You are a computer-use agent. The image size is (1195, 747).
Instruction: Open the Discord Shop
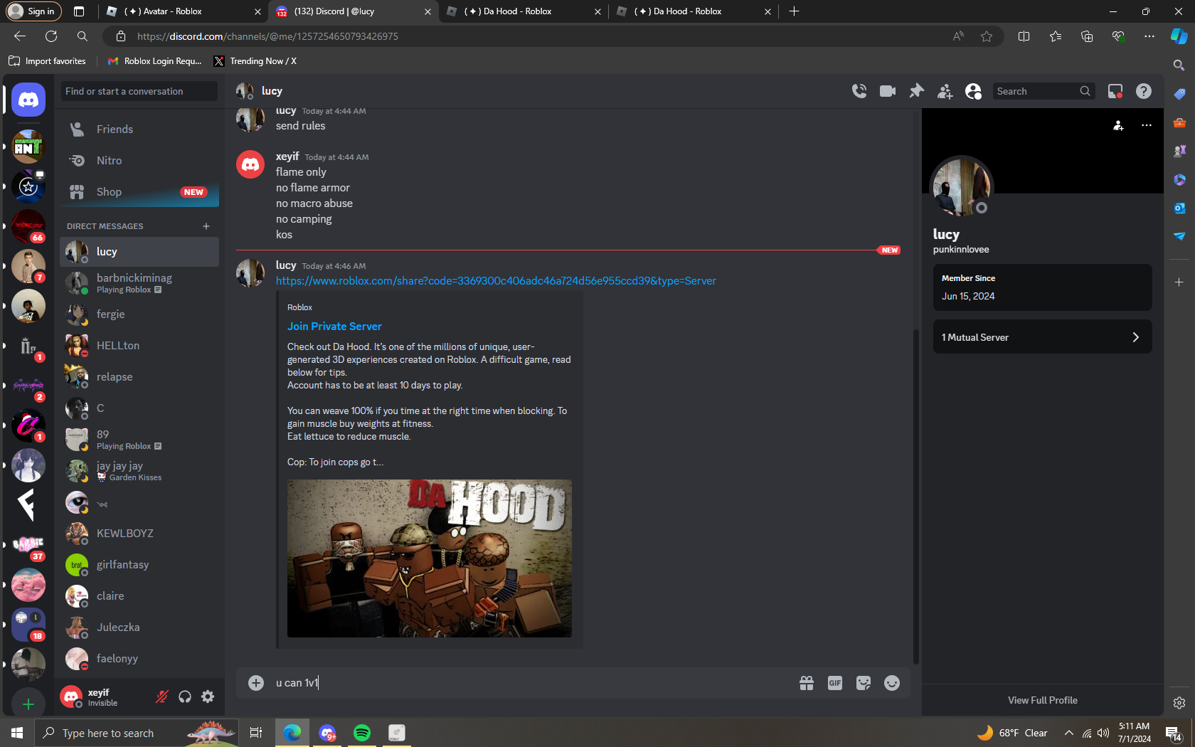tap(139, 192)
